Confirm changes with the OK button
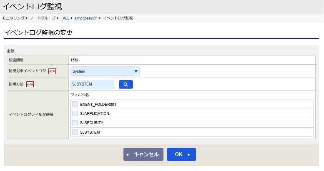Viewport: 324px width, 171px height. coord(181,154)
